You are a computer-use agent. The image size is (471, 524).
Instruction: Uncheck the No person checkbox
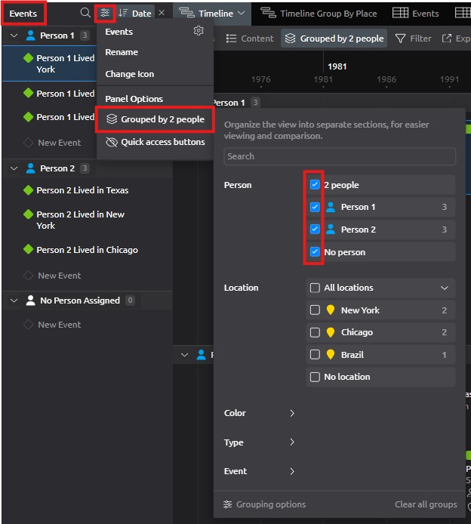(x=315, y=251)
